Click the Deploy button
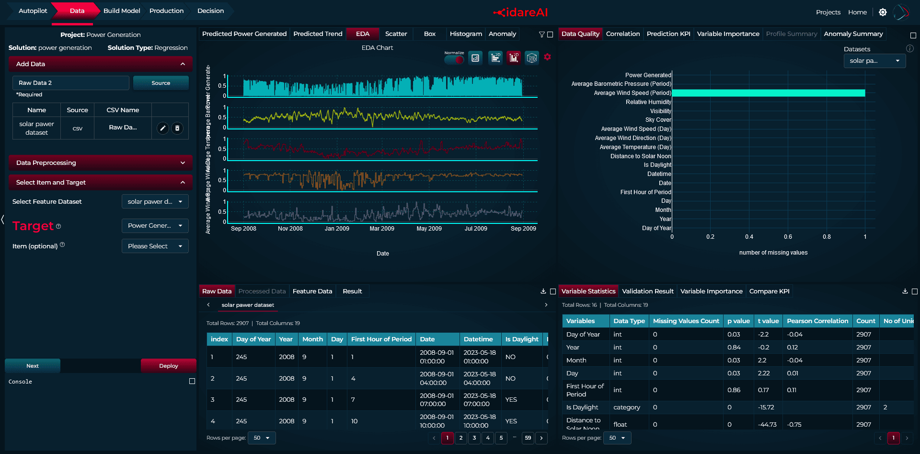The image size is (920, 454). click(x=168, y=366)
